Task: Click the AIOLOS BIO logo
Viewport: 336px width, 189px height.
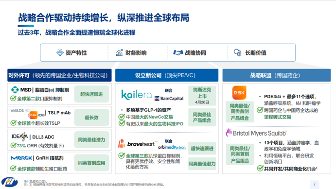Action: click(x=20, y=110)
